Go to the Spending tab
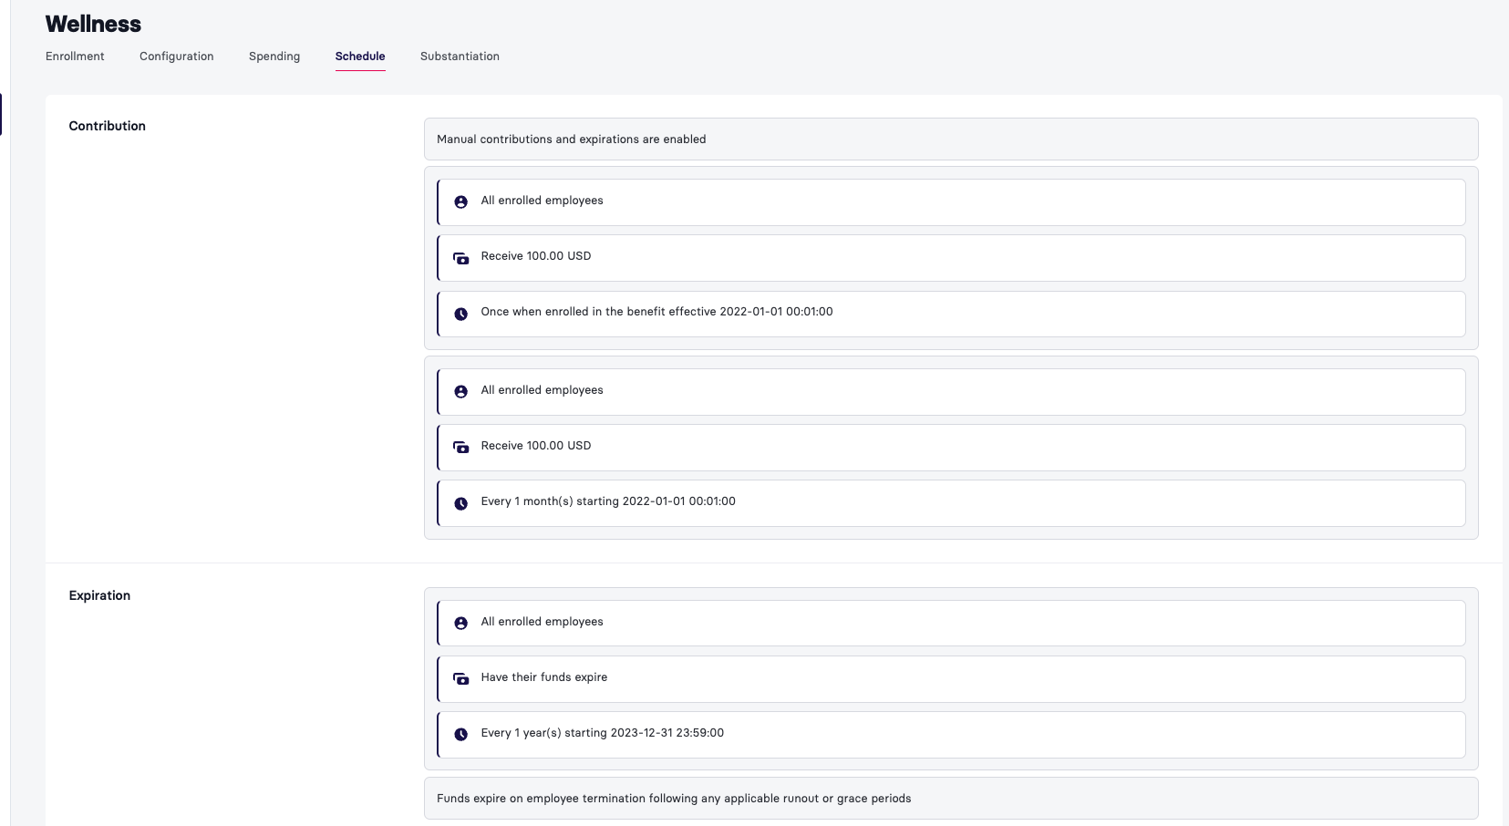 pyautogui.click(x=274, y=57)
